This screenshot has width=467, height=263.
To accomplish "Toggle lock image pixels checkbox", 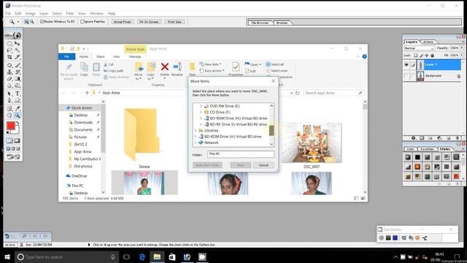I will click(421, 56).
